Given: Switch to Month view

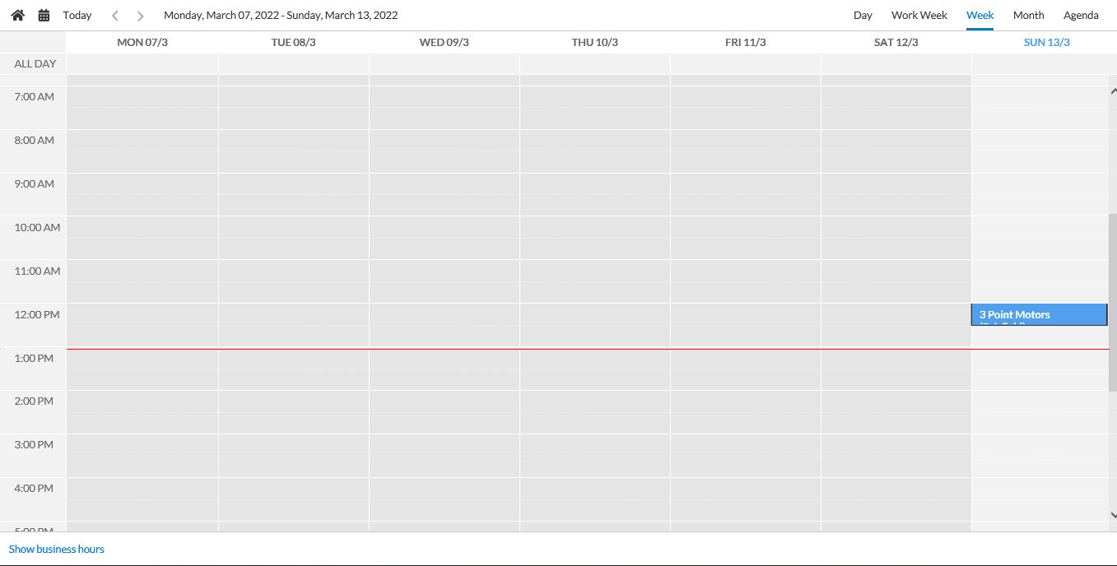Looking at the screenshot, I should 1028,15.
